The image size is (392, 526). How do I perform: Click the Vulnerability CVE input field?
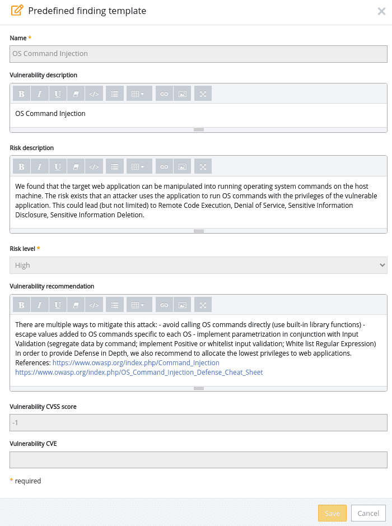pyautogui.click(x=197, y=460)
